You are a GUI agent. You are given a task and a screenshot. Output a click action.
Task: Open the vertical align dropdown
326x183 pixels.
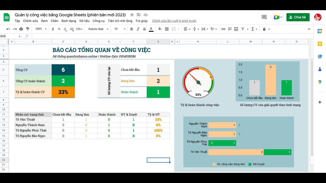(x=196, y=29)
